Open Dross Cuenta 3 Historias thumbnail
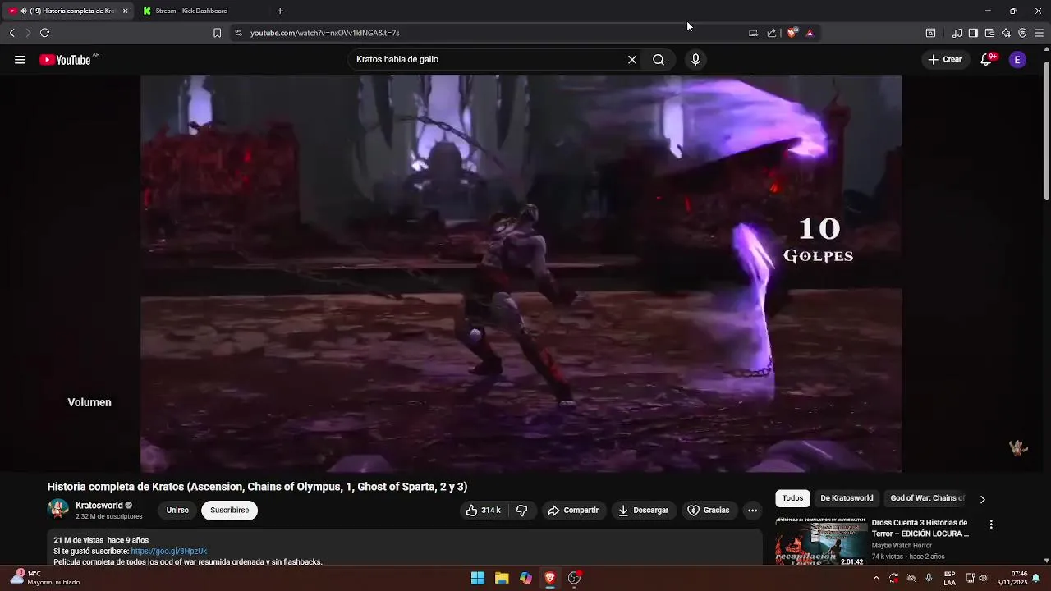The image size is (1051, 591). (821, 541)
